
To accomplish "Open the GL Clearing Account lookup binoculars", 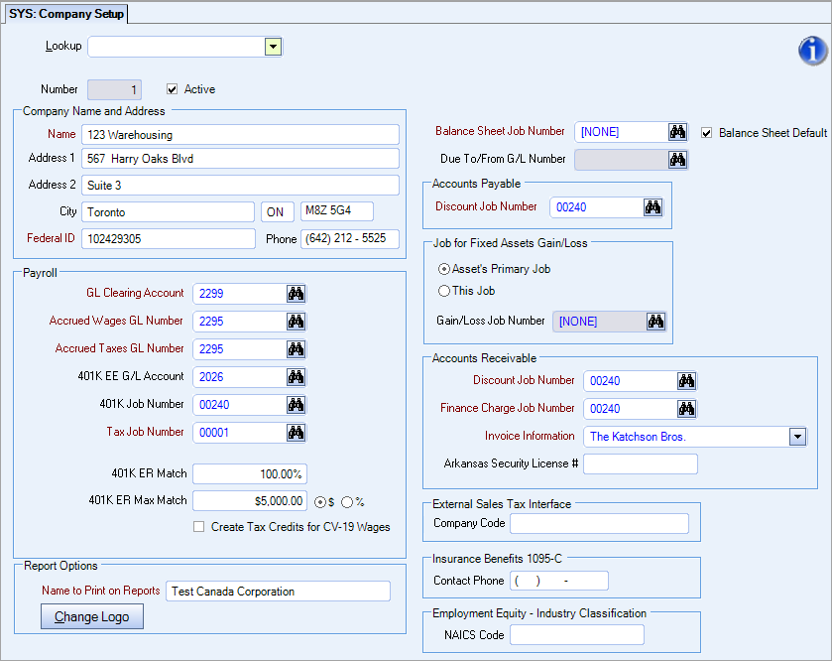I will point(296,293).
